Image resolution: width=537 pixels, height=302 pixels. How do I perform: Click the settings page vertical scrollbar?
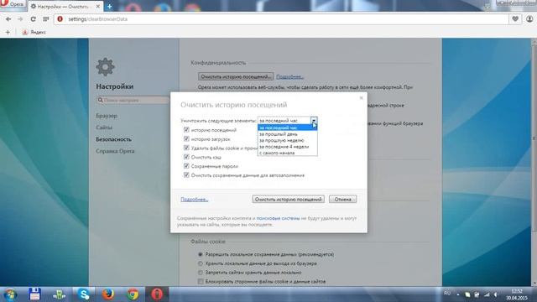click(534, 138)
